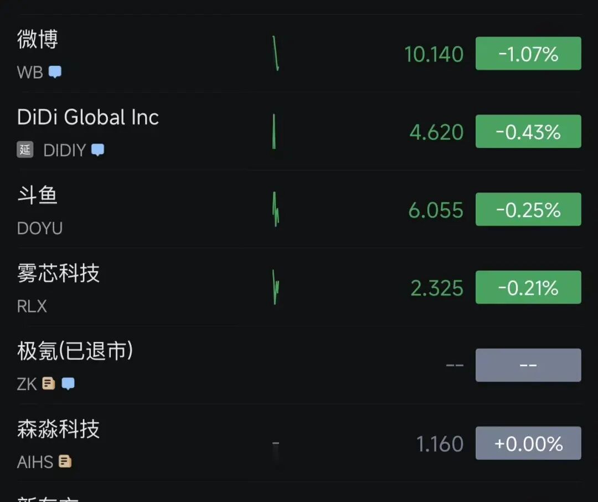Tap the +0.00% badge for 森淼科技
This screenshot has height=502, width=598.
(528, 443)
